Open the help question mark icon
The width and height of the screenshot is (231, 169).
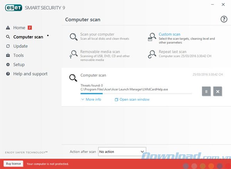point(224,19)
